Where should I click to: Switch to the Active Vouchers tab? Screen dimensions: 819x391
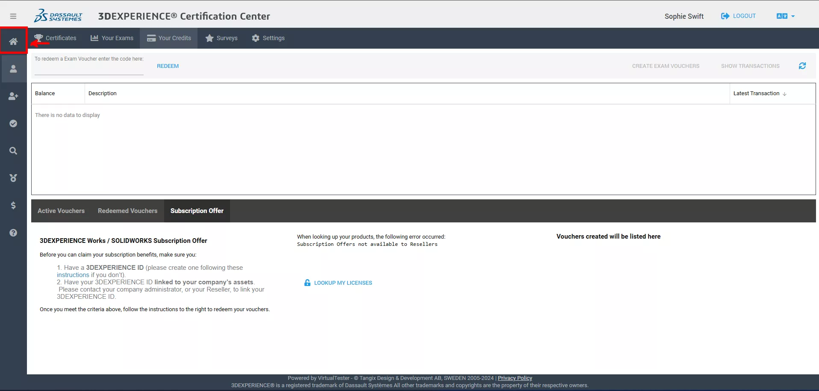click(61, 211)
